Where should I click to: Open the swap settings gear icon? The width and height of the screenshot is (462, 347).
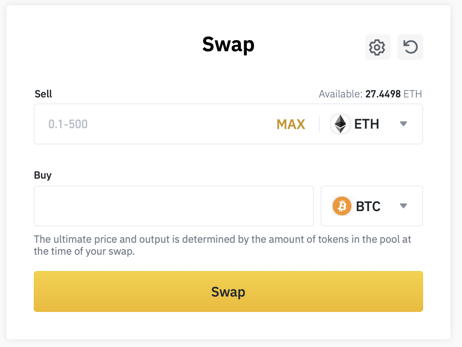click(x=377, y=47)
